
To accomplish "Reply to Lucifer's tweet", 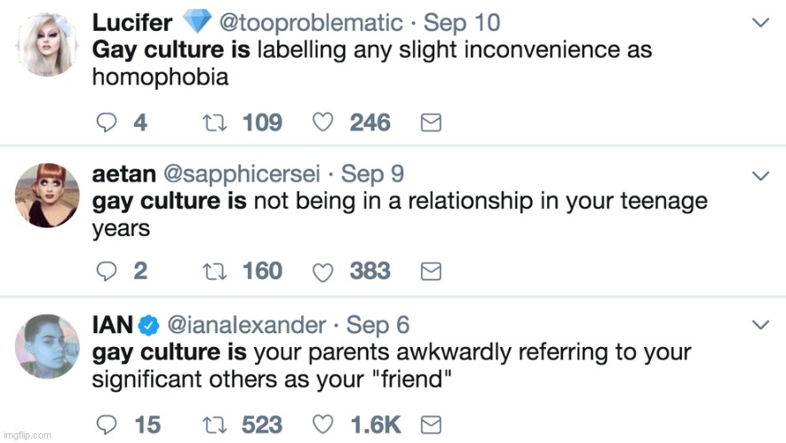I will [x=107, y=123].
